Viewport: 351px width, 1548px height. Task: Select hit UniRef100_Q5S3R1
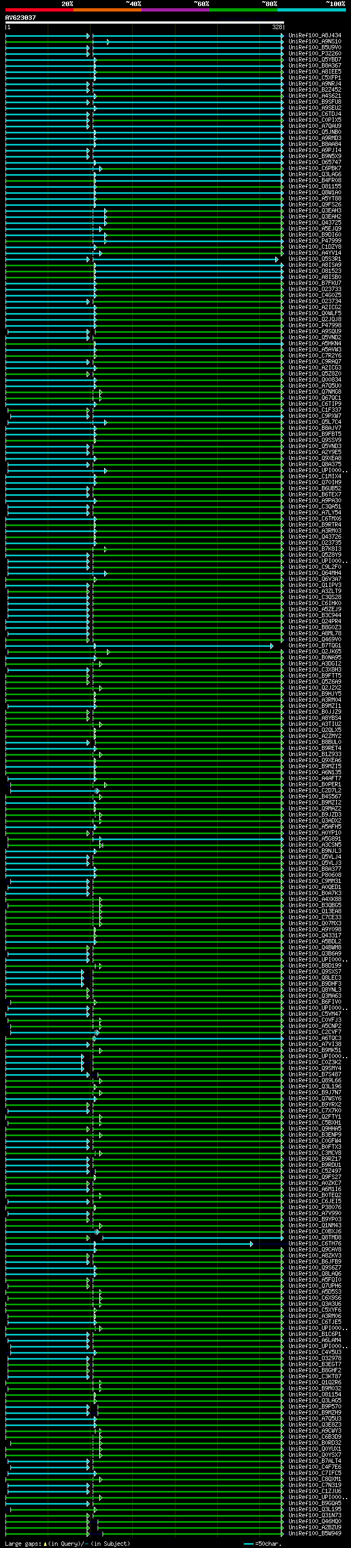tap(315, 259)
